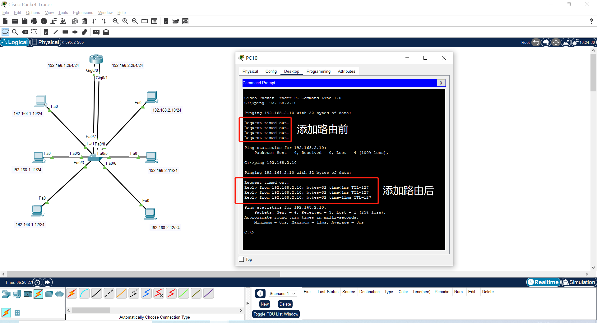Pick the Console cable connection
597x323 pixels.
[x=84, y=293]
